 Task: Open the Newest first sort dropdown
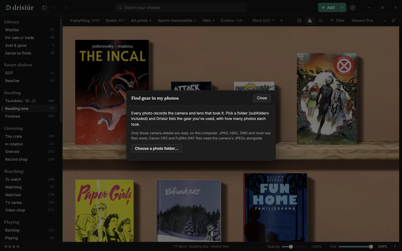[369, 21]
